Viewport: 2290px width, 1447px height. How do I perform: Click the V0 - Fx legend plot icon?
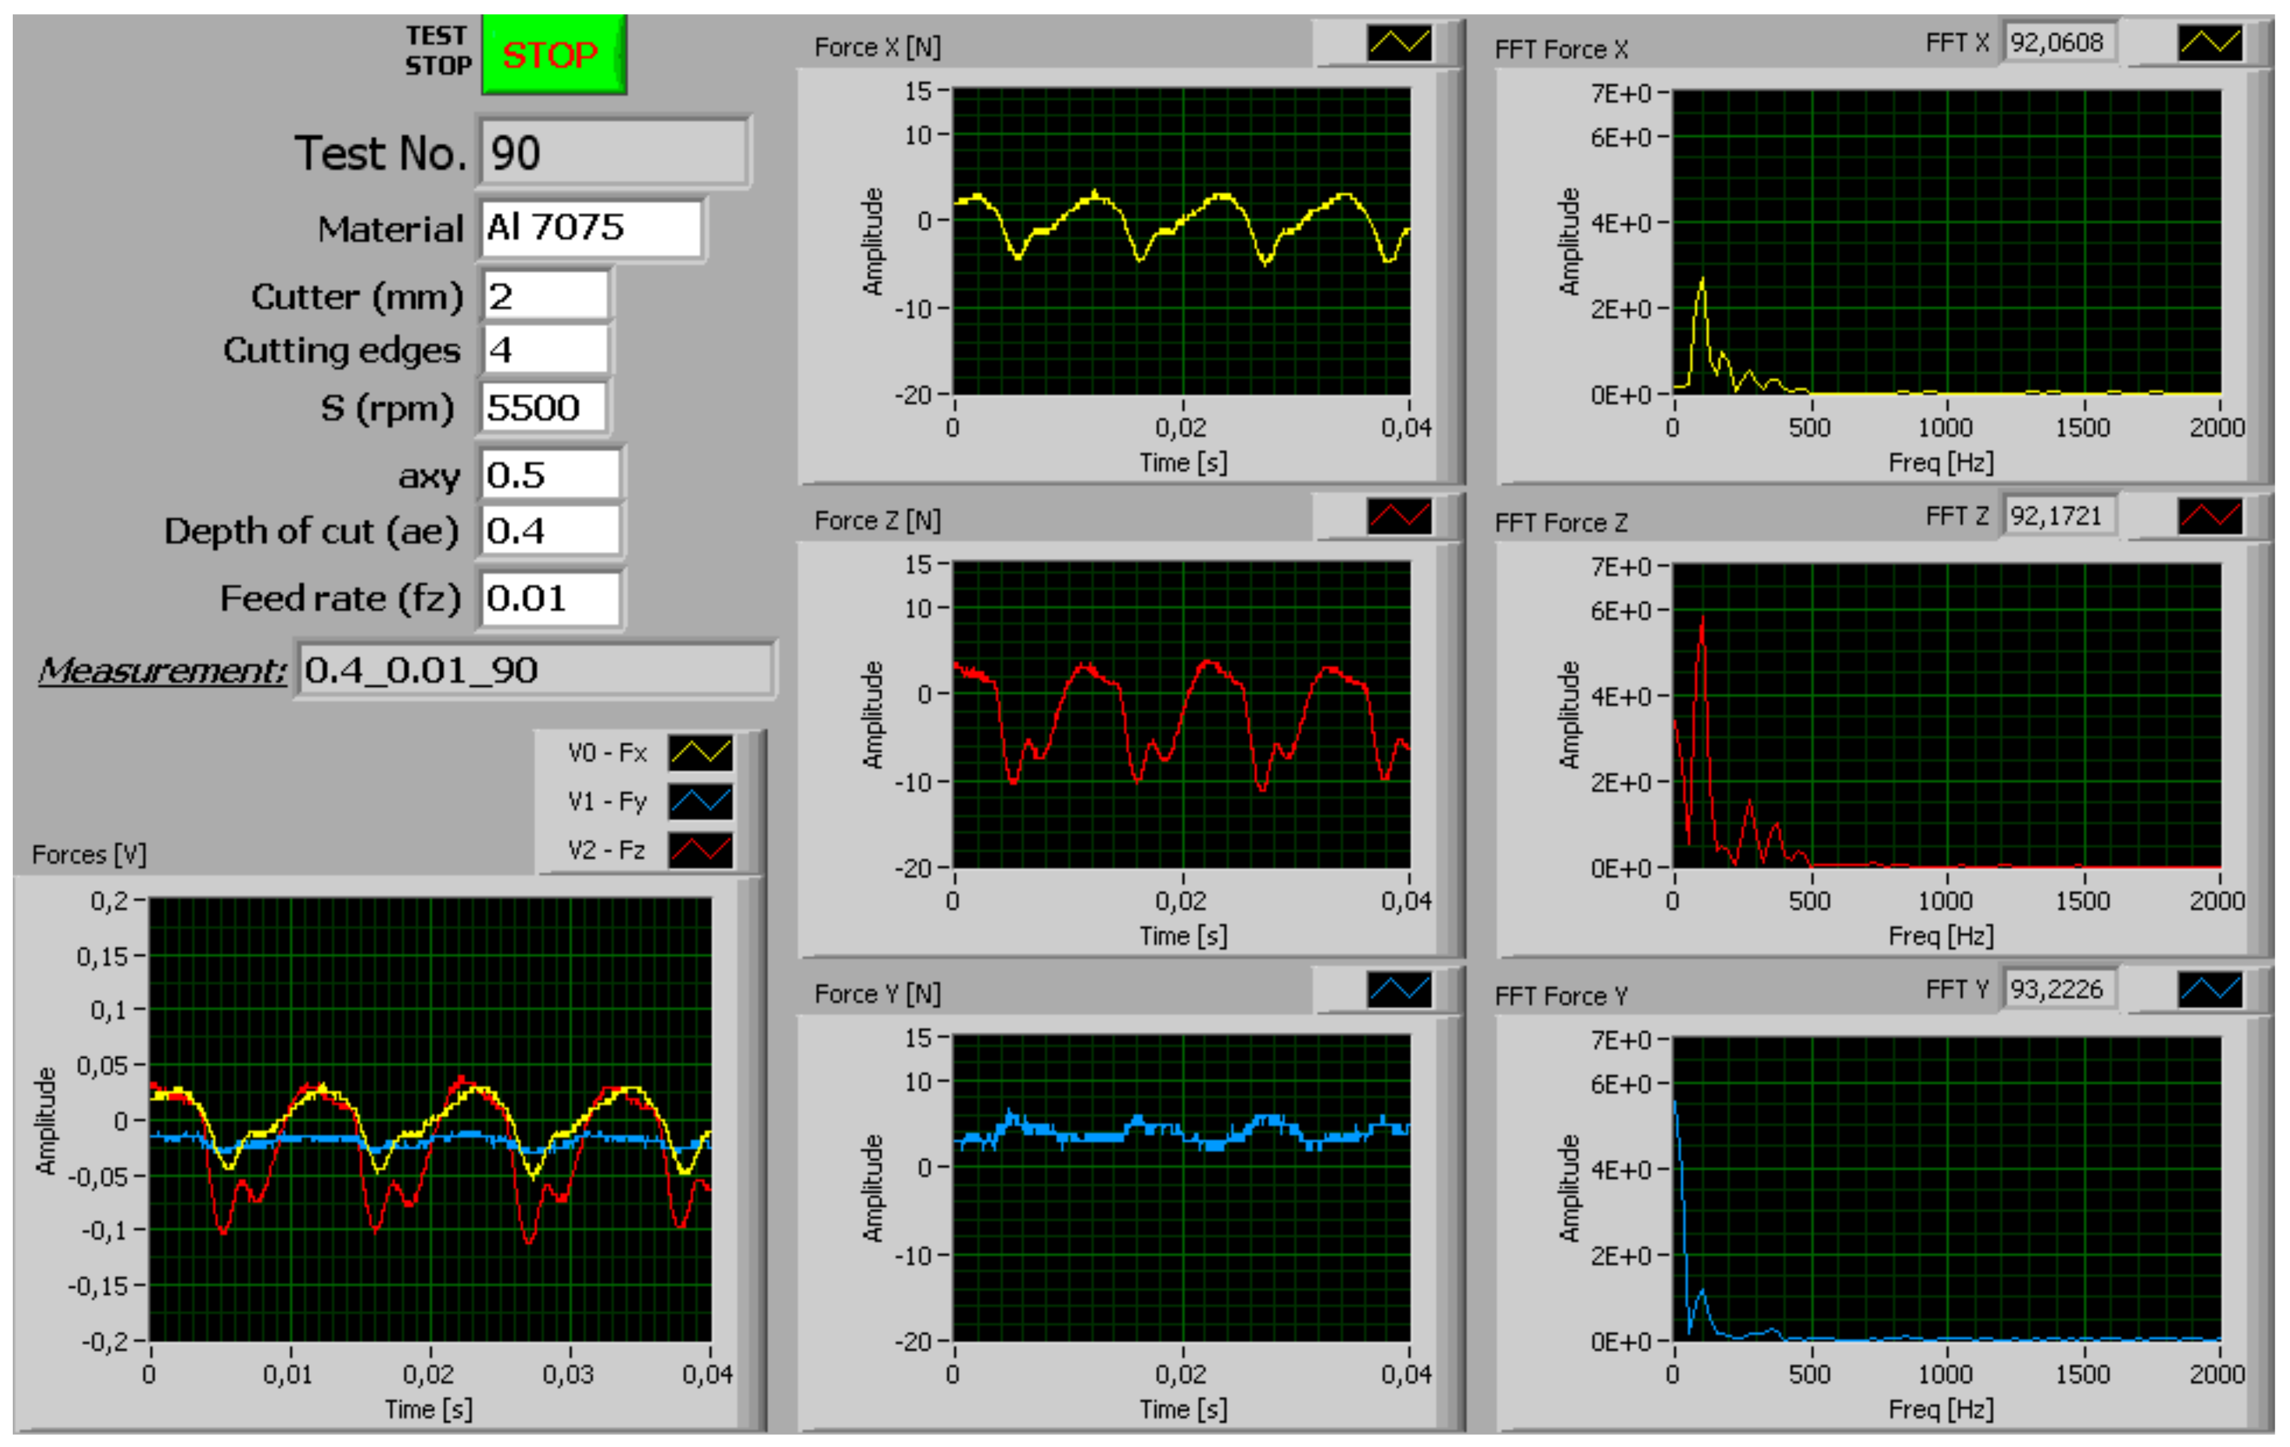[700, 753]
